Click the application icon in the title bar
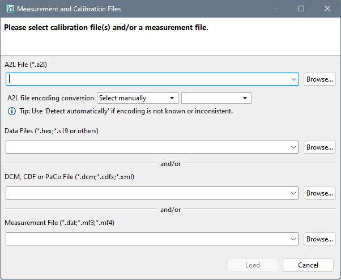Screen dimensions: 341x280 click(x=9, y=9)
